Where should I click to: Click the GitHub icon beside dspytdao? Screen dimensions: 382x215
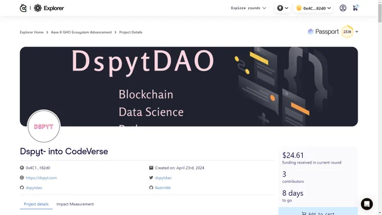[x=22, y=187]
